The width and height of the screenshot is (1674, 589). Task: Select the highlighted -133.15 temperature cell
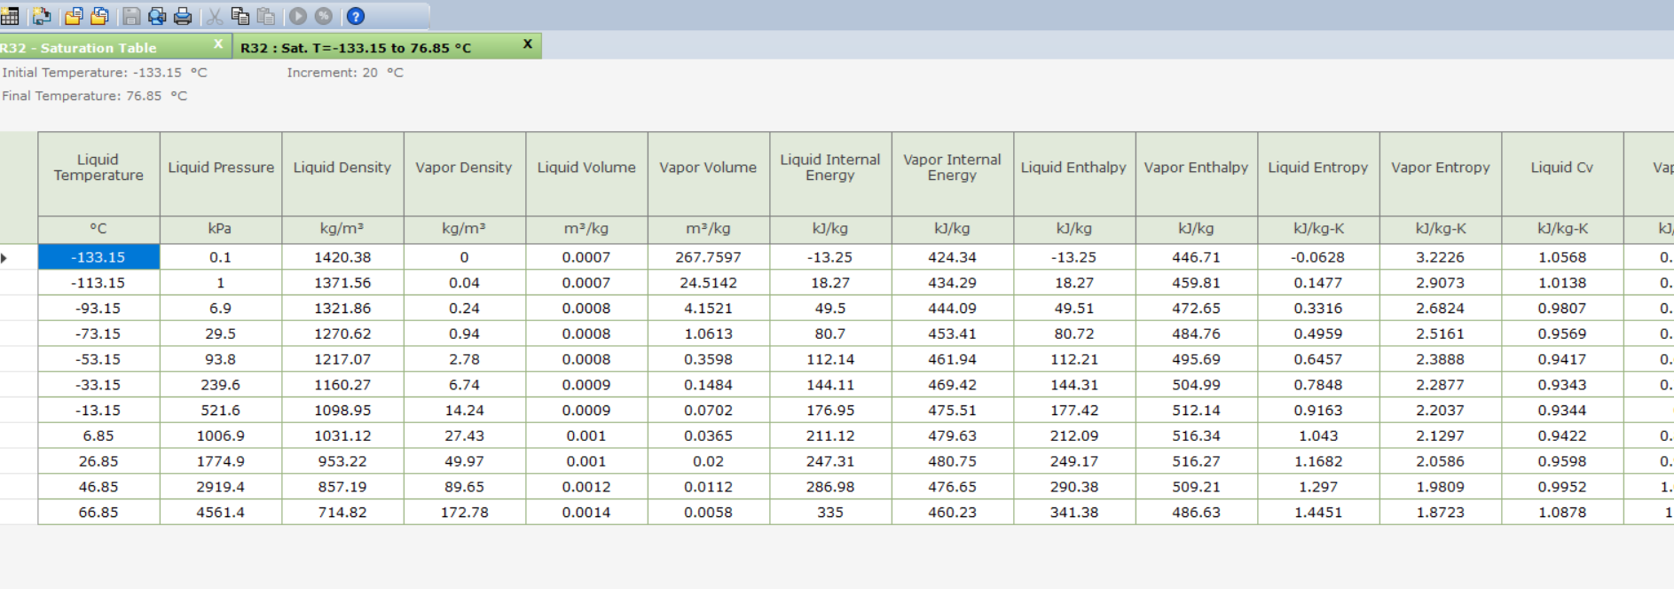coord(98,257)
